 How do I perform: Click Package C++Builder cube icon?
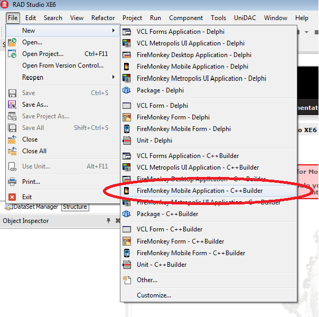(x=127, y=214)
